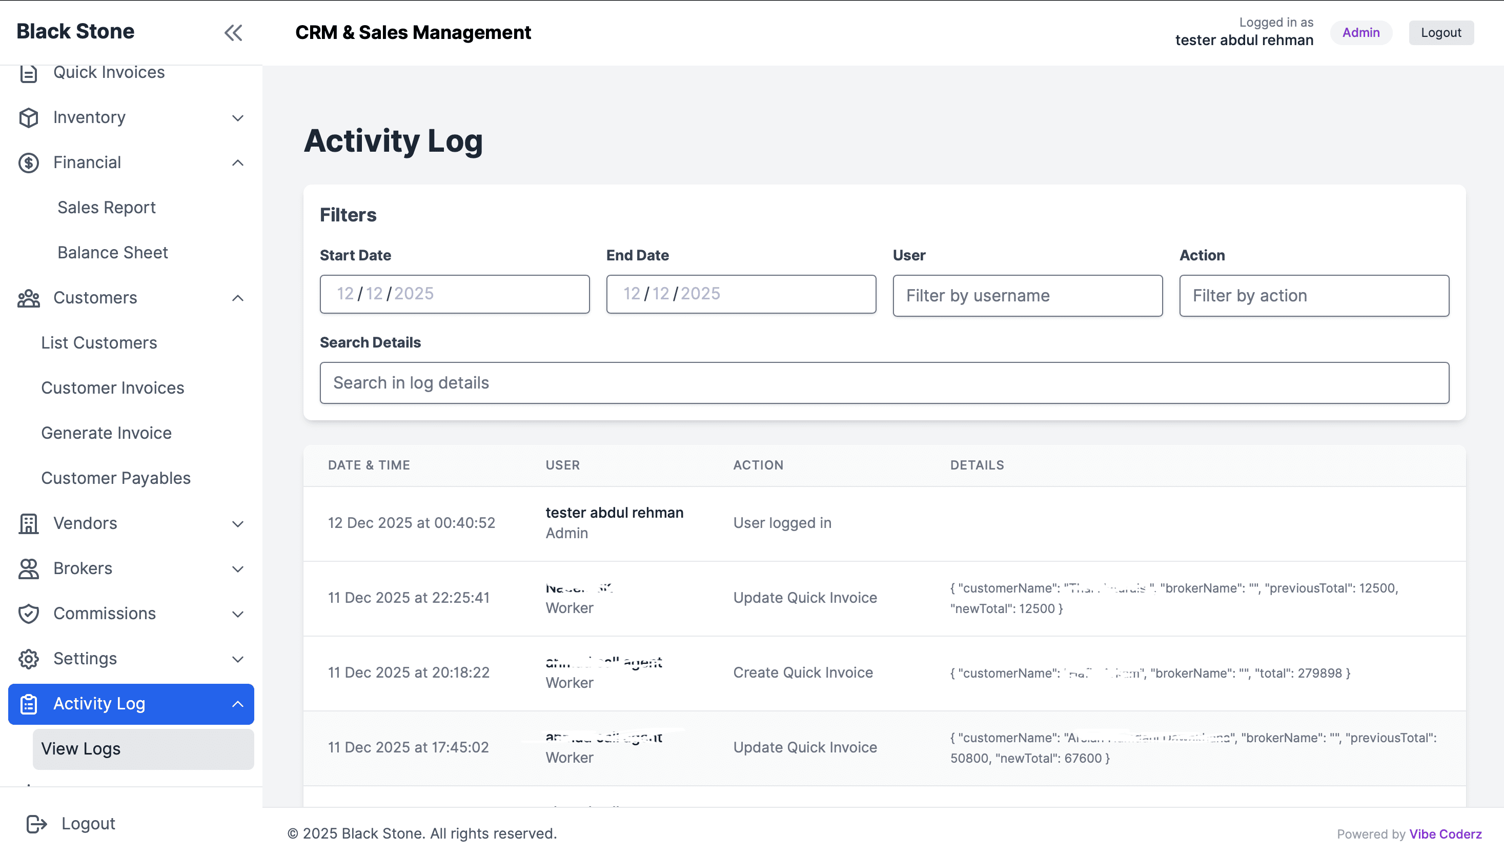
Task: Focus the End Date field
Action: [741, 294]
